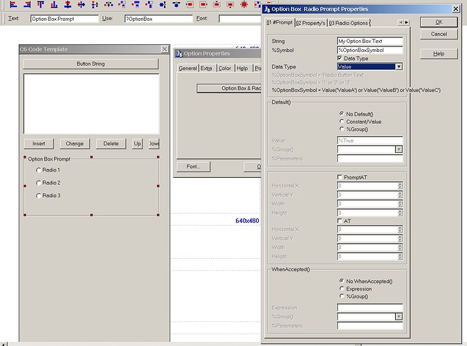Click AT Vertical Y spinner
This screenshot has height=346, width=467.
point(400,239)
